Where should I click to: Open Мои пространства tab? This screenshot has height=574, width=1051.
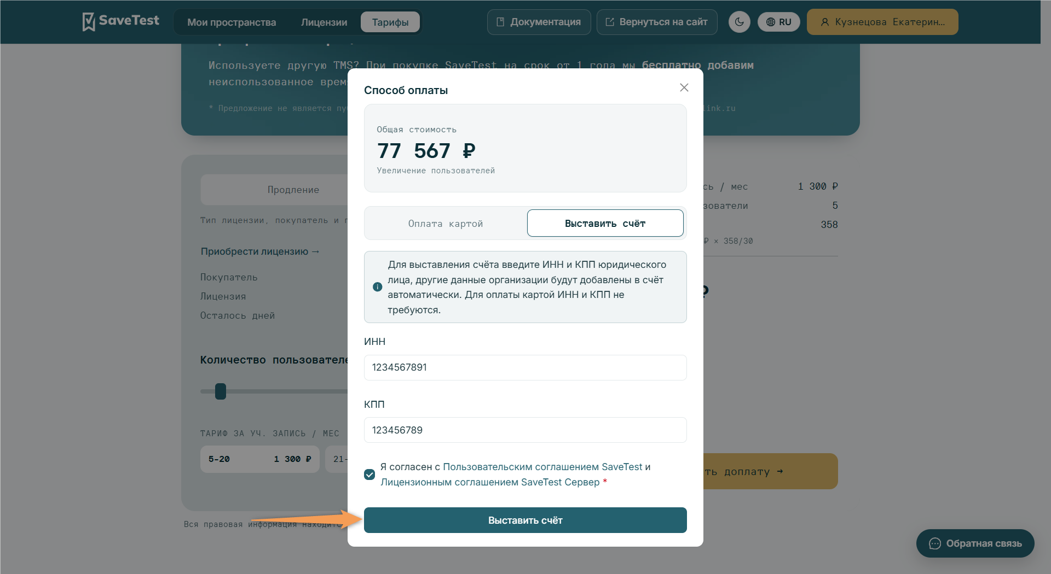coord(232,22)
